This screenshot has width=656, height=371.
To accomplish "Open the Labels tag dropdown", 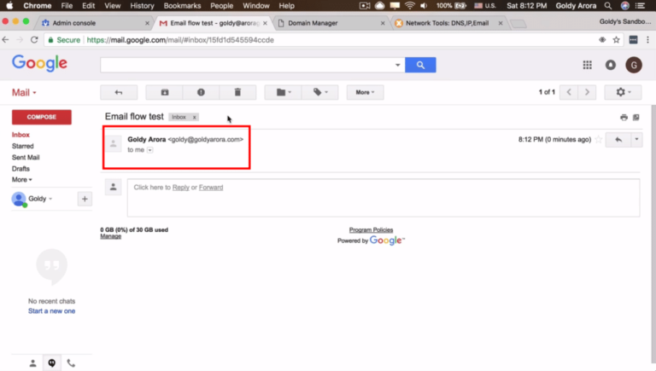I will 320,92.
